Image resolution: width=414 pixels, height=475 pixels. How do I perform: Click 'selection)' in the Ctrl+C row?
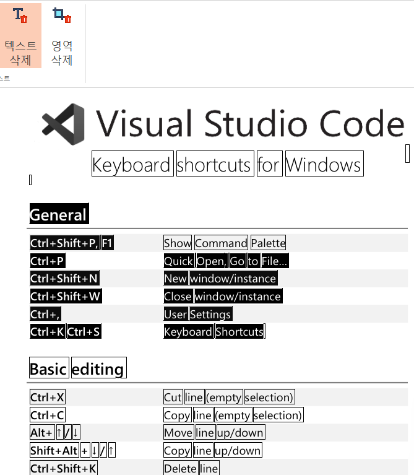[278, 415]
